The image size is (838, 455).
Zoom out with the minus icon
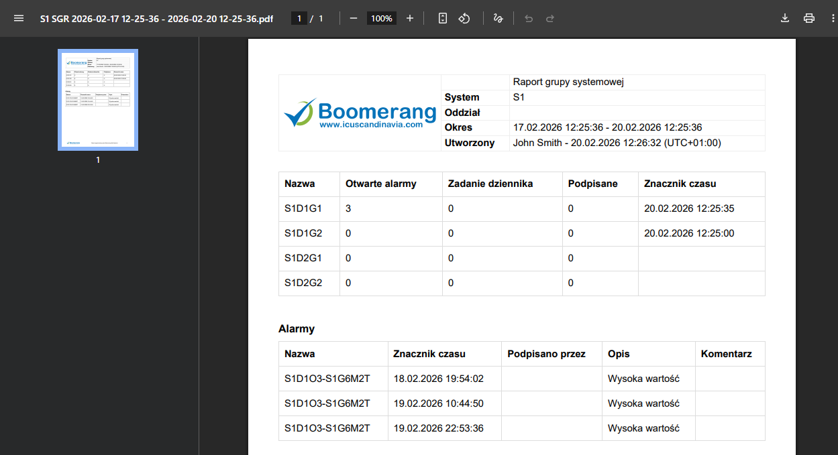coord(353,18)
